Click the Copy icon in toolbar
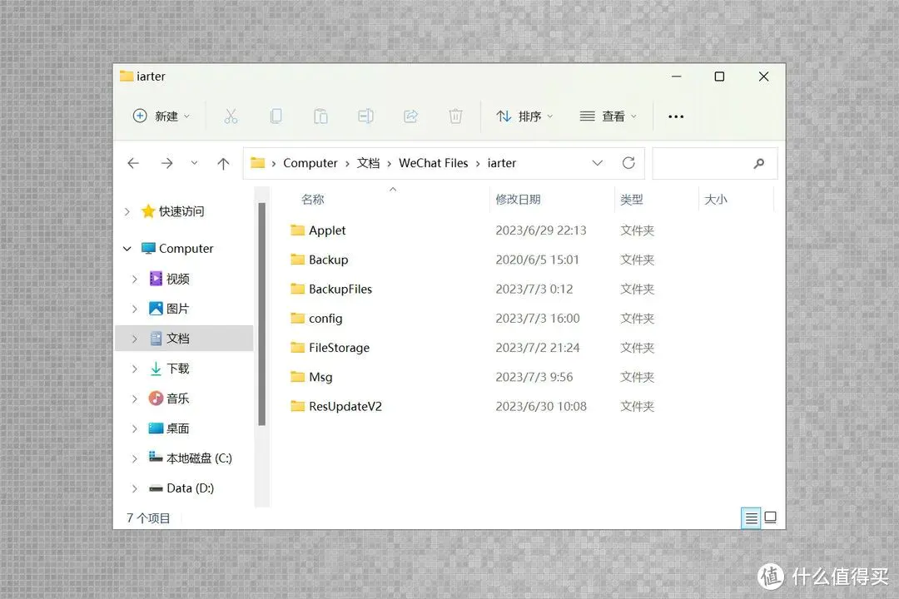899x599 pixels. 276,116
